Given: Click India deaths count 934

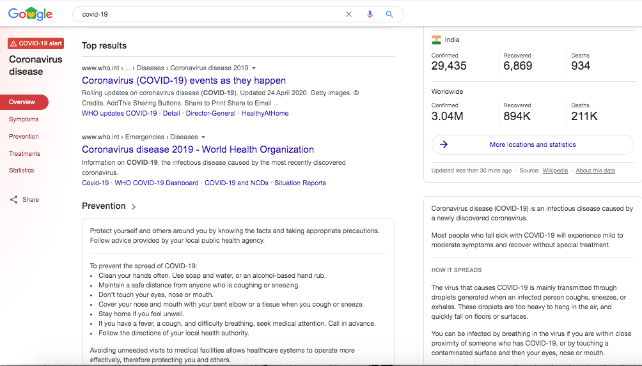Looking at the screenshot, I should click(x=581, y=66).
